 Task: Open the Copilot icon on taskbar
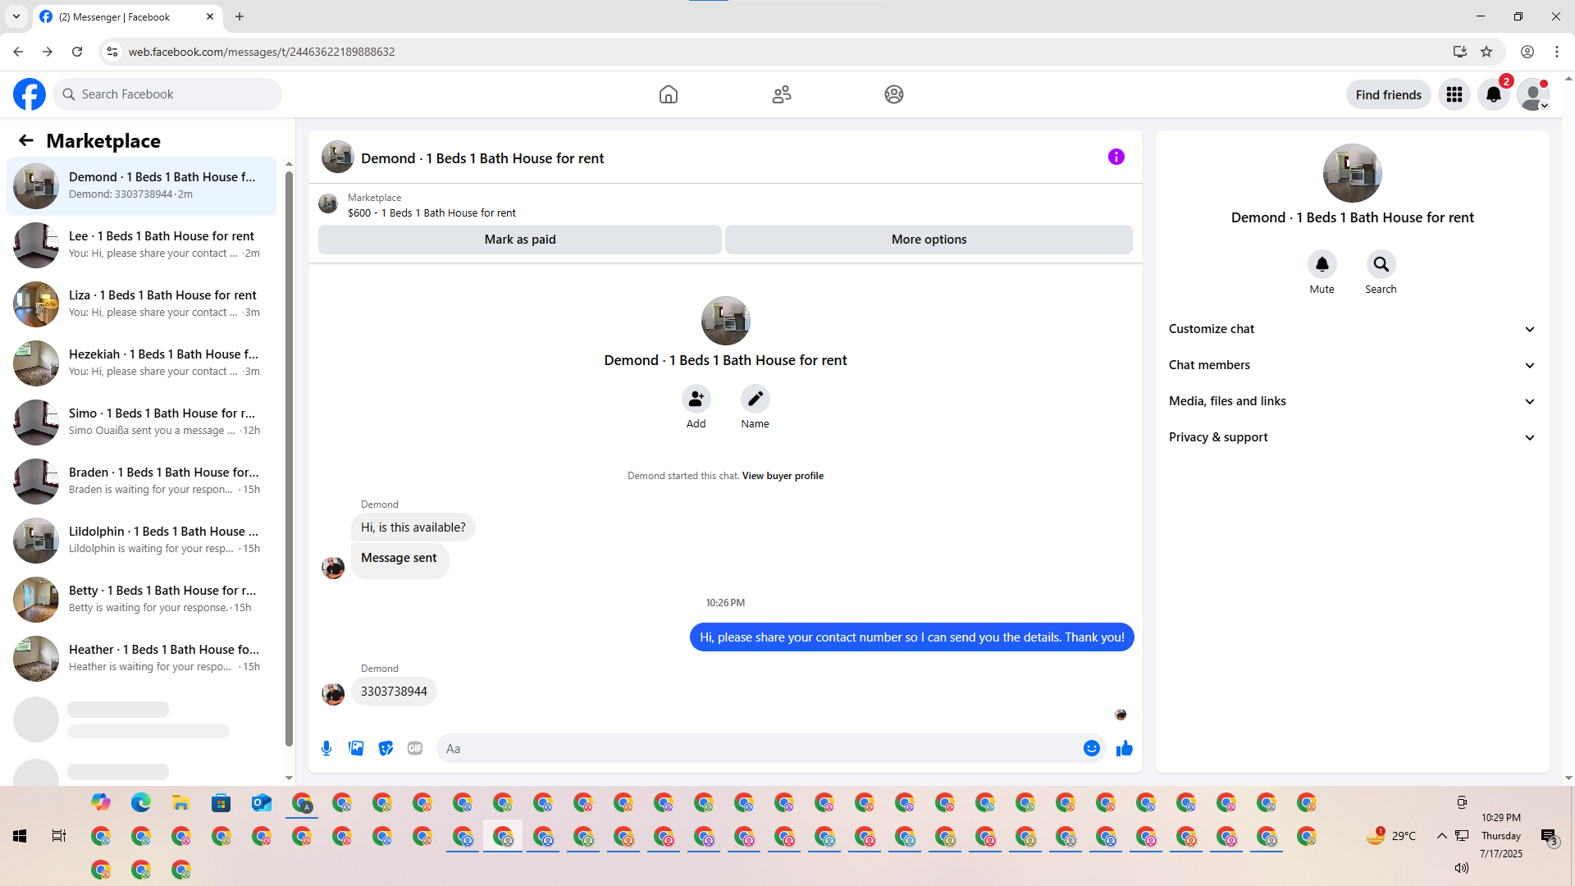click(x=101, y=802)
